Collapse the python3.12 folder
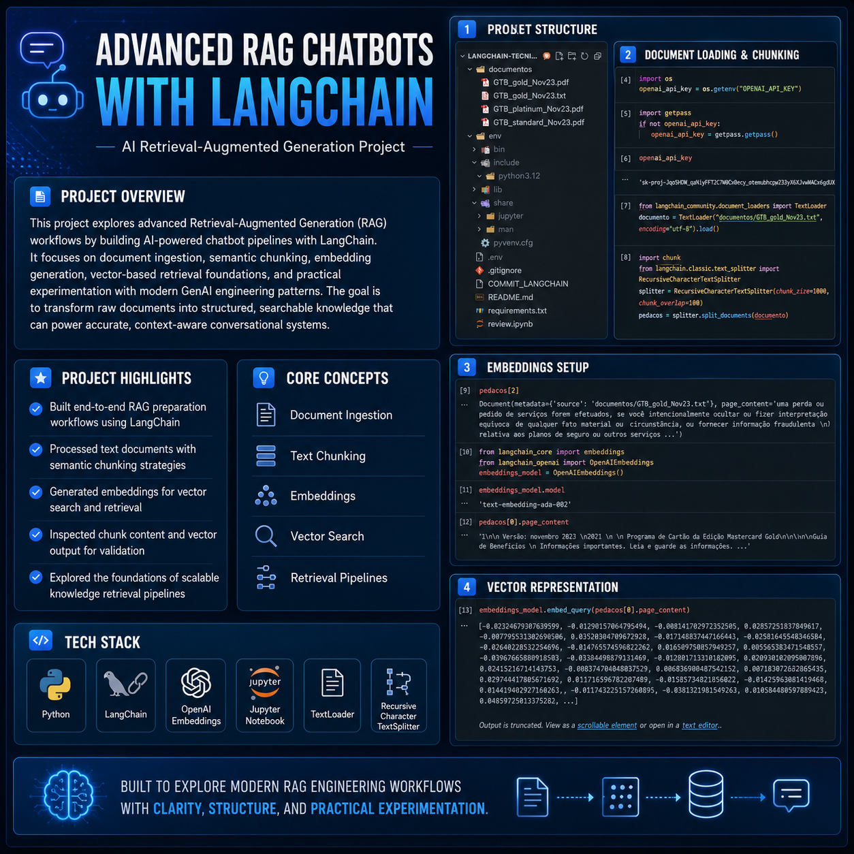854x854 pixels. pos(479,176)
